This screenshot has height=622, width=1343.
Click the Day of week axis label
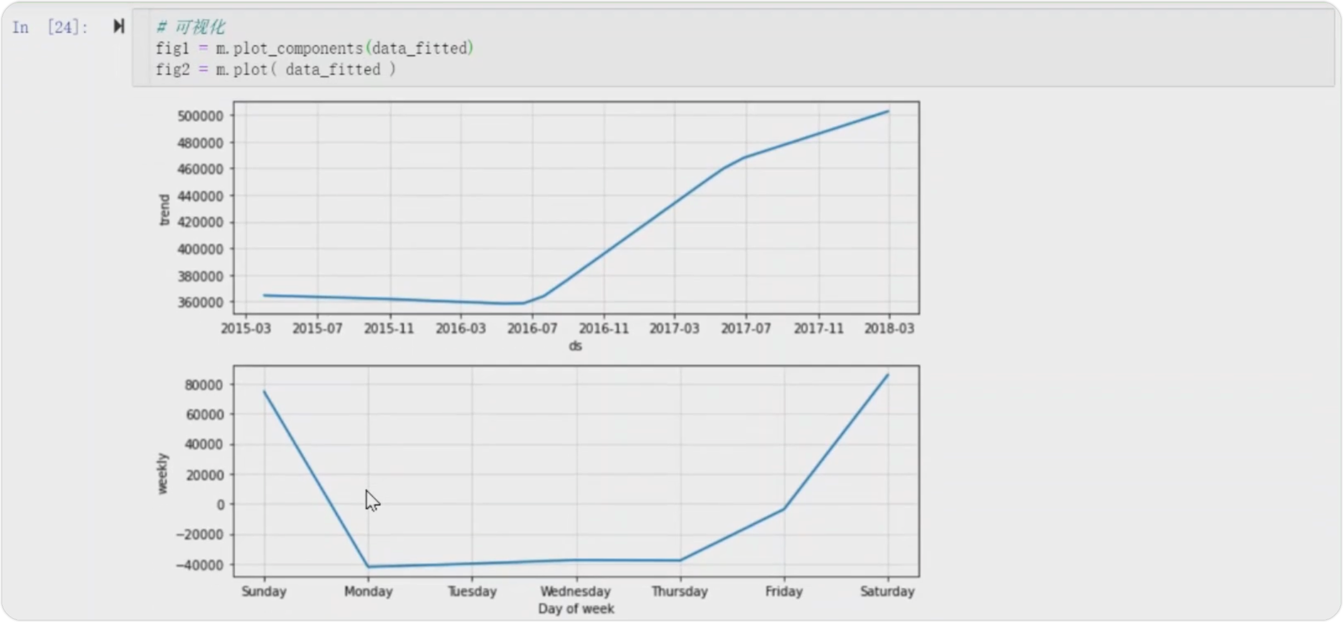coord(576,609)
